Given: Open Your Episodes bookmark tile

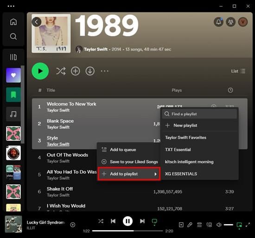Looking at the screenshot, I should click(x=13, y=95).
